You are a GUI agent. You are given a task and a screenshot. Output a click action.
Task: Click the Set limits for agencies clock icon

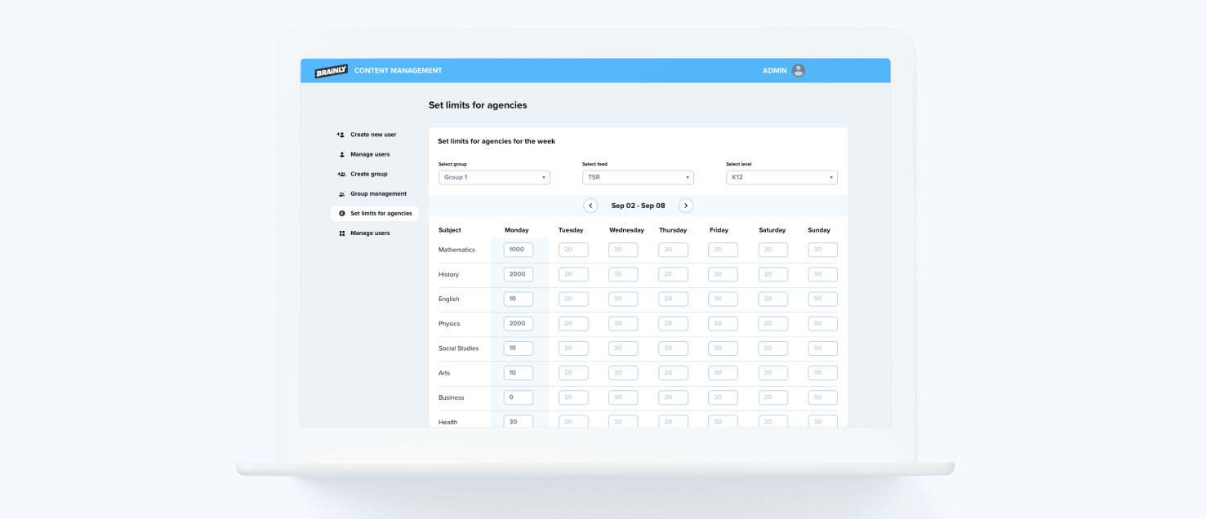[x=341, y=213]
